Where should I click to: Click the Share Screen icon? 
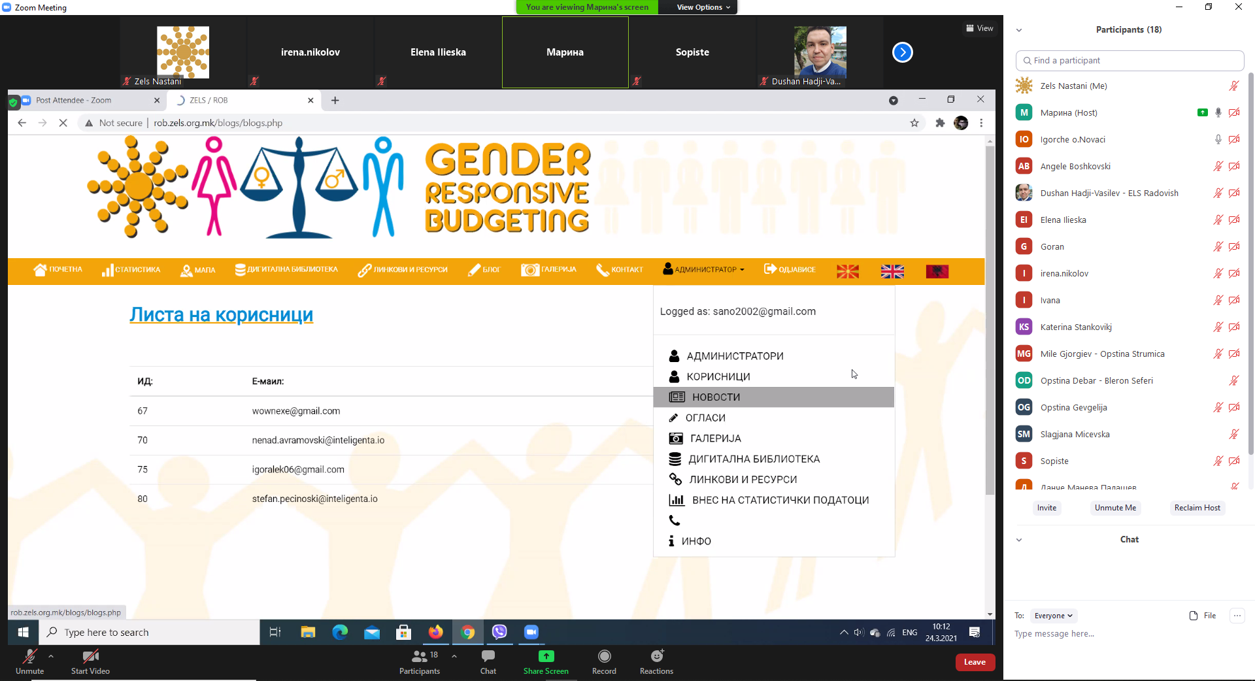point(546,656)
